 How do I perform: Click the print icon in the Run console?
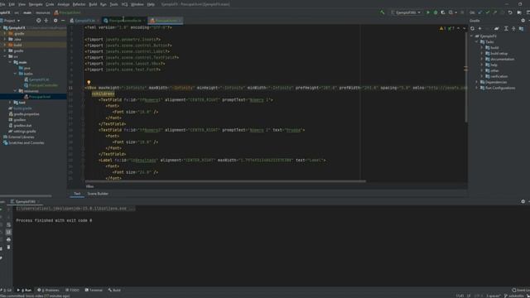click(8, 239)
